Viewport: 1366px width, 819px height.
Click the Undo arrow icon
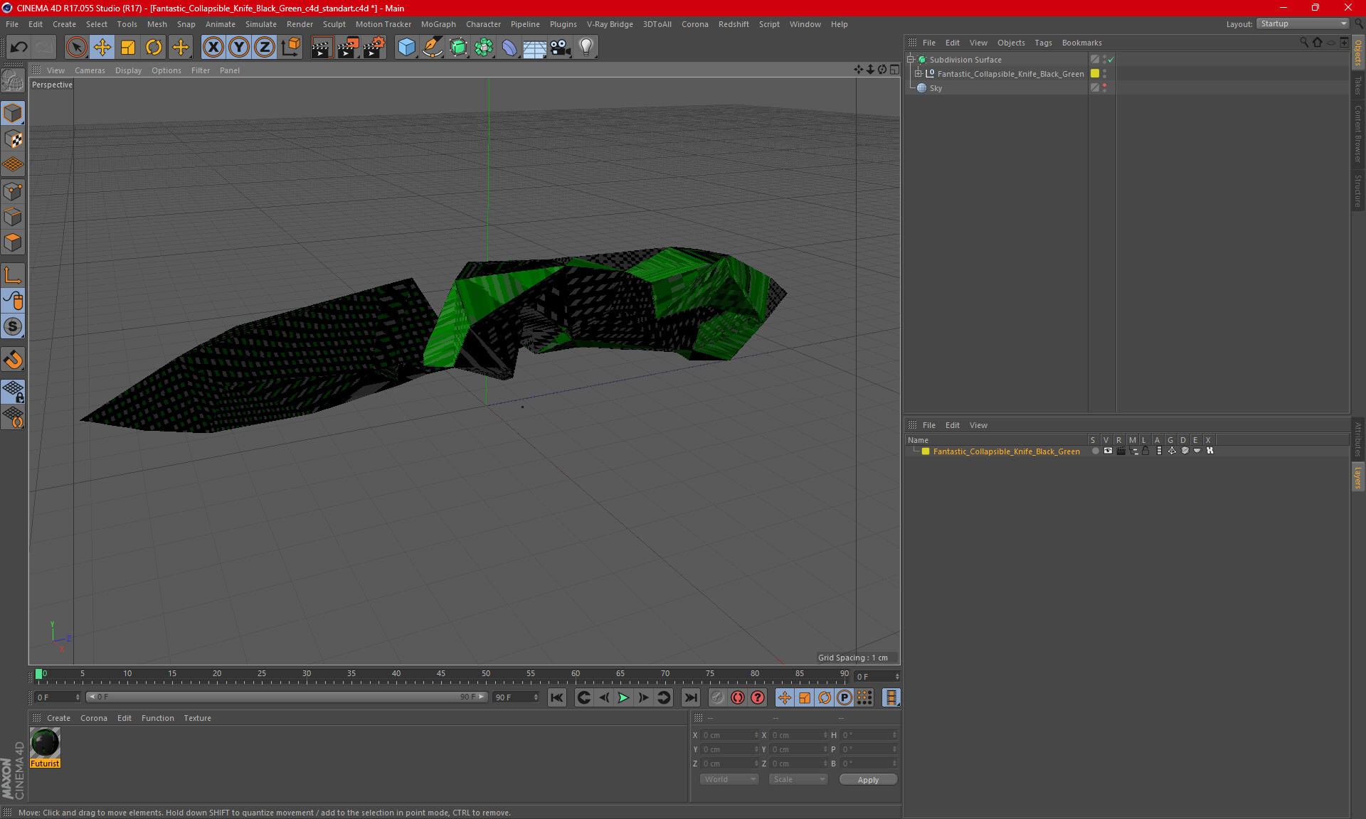click(x=19, y=48)
